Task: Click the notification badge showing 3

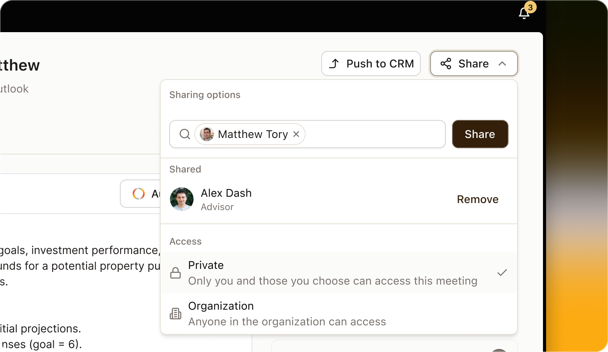Action: pos(530,7)
